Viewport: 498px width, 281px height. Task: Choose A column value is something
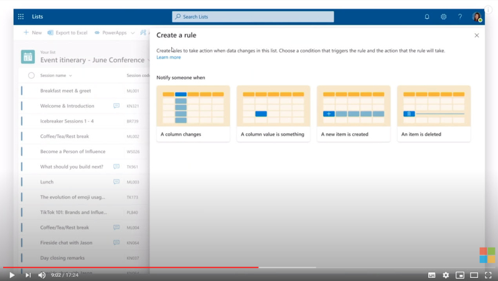[273, 113]
